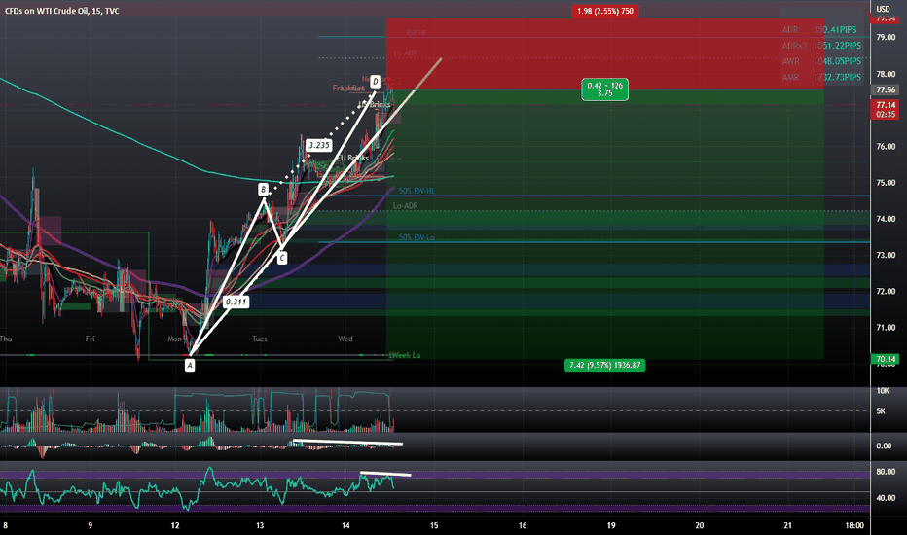Viewport: 907px width, 535px height.
Task: Select the 3.235 ratio label
Action: (x=319, y=145)
